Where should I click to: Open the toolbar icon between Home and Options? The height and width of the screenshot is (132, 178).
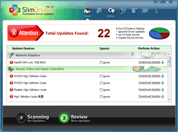pyautogui.click(x=99, y=11)
